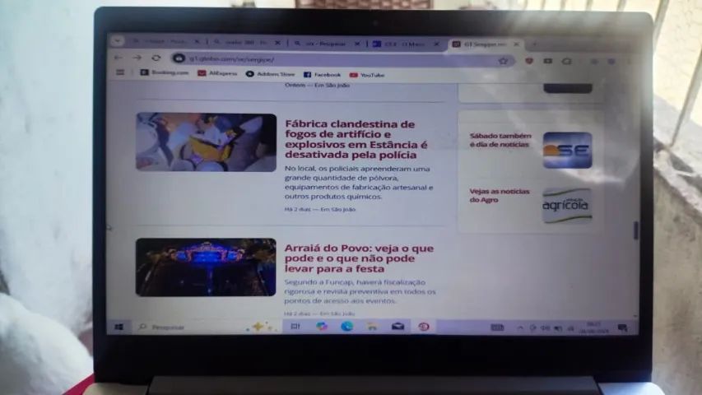Switch to the G1 Sergipe tab
This screenshot has width=702, height=395.
tap(485, 44)
